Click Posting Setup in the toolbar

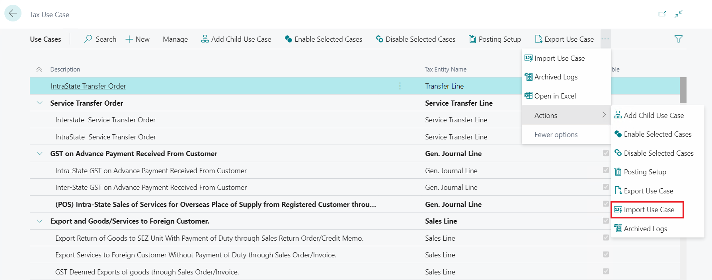(x=495, y=39)
